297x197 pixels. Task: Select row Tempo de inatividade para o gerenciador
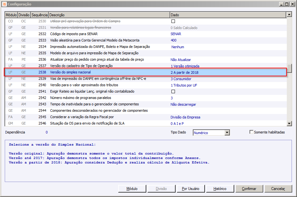click(x=146, y=104)
